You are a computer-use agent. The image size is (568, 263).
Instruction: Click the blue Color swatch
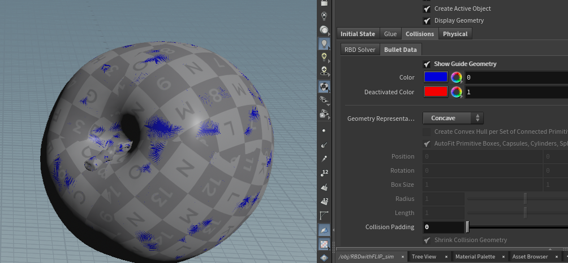point(436,77)
